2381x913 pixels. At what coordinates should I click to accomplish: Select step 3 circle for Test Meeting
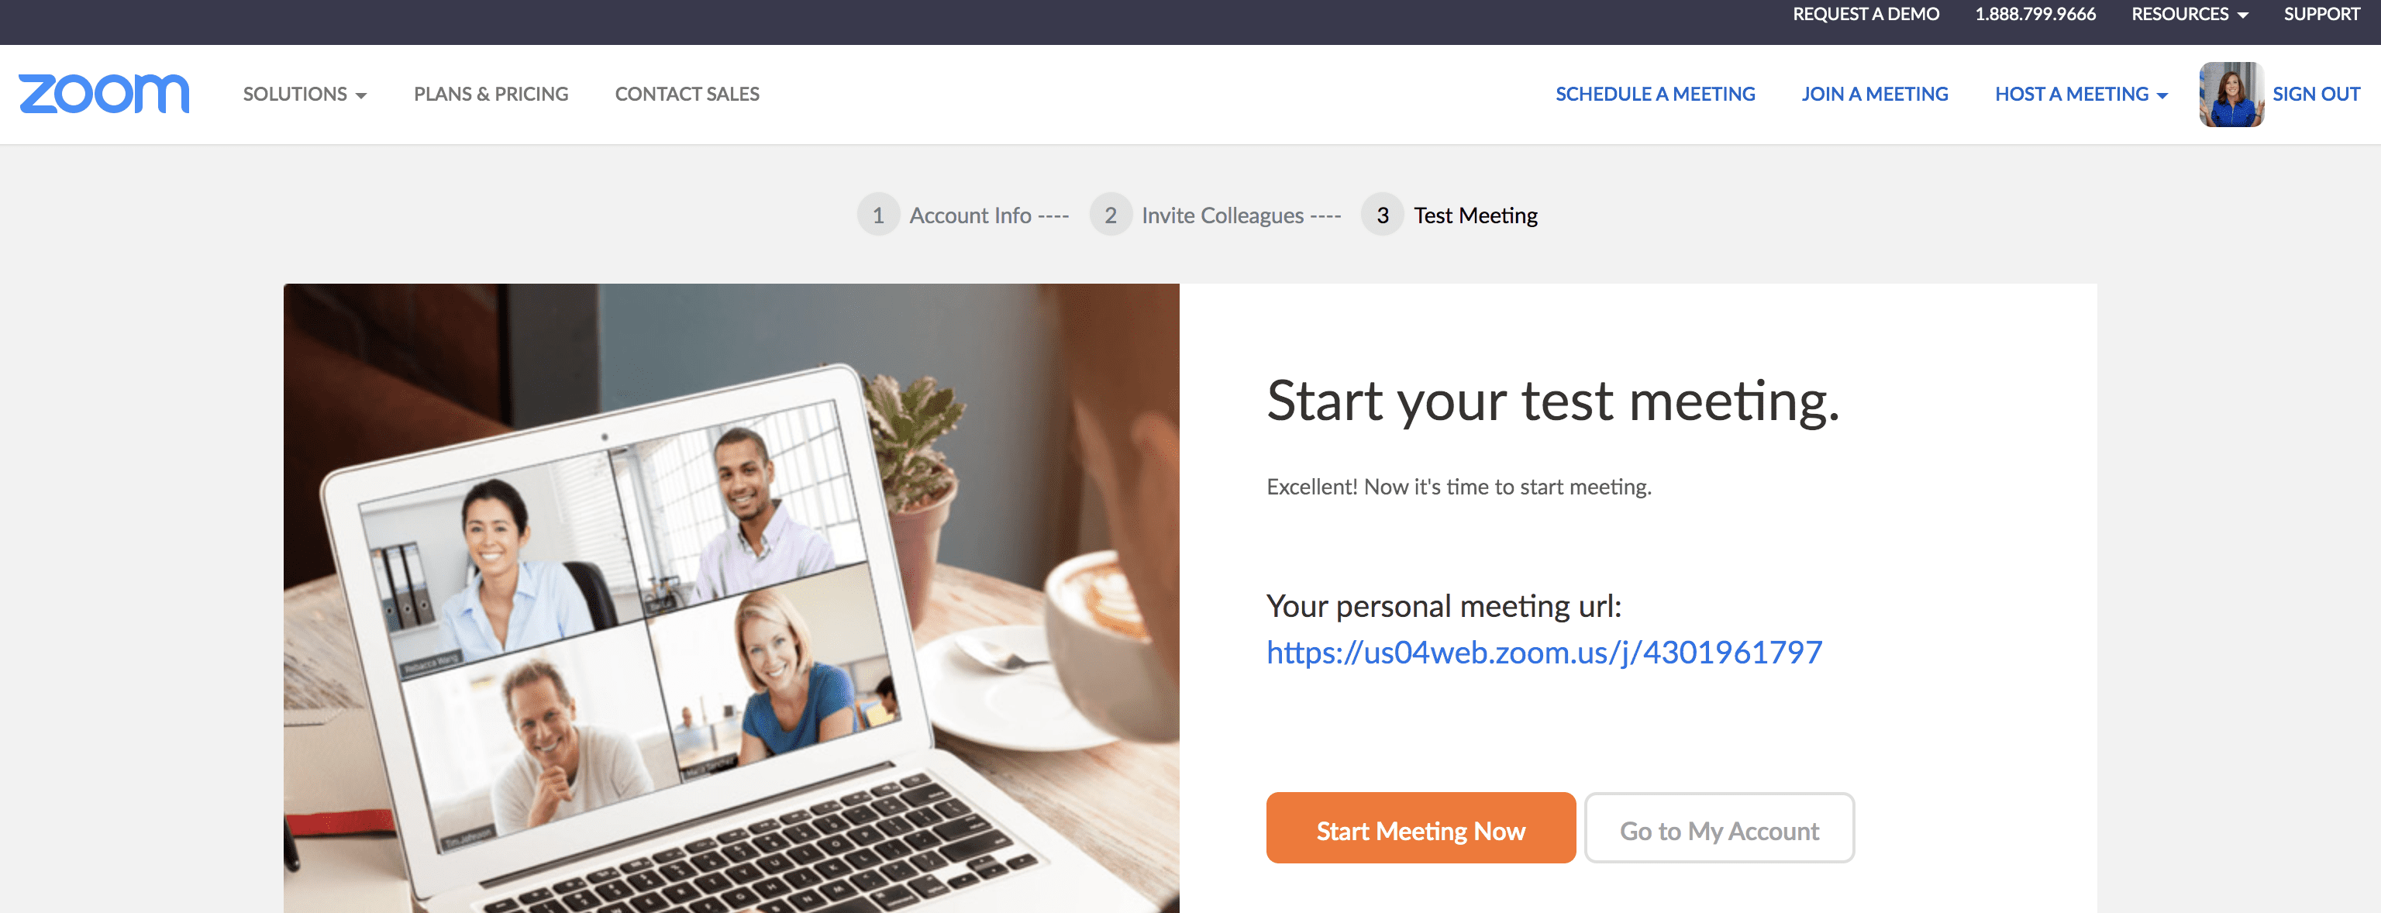(1382, 215)
